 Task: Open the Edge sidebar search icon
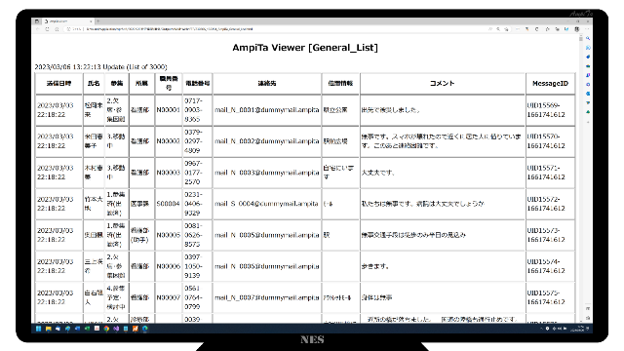coord(588,39)
